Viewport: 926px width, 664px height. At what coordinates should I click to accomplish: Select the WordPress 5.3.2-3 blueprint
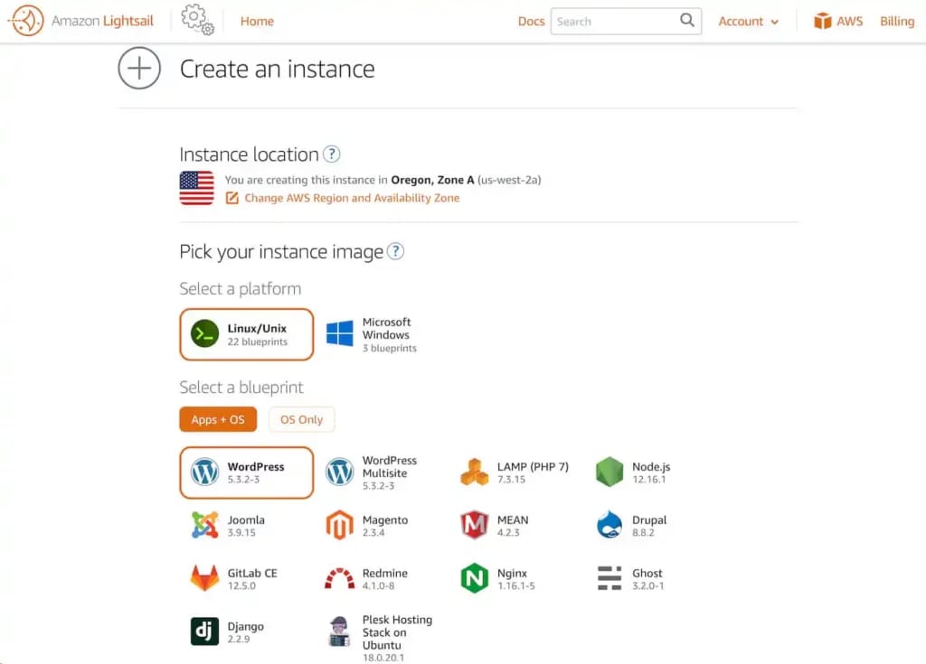[247, 472]
